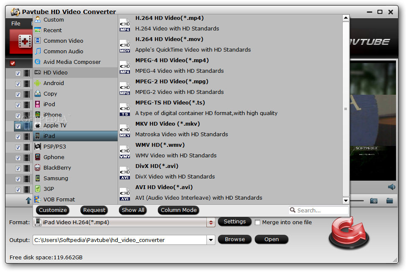
Task: Click the AVI HD Video format icon
Action: pos(125,194)
